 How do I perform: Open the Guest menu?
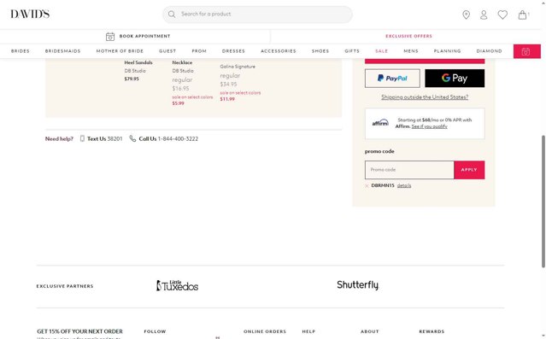[x=167, y=51]
